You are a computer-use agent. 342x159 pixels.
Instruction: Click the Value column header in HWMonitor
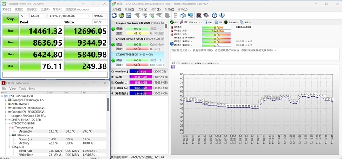point(56,93)
